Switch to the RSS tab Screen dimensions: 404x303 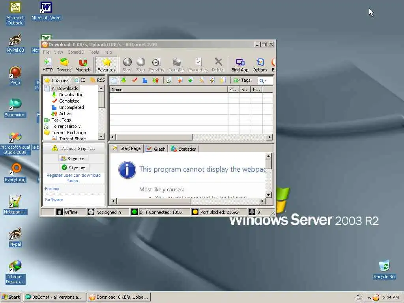pos(97,80)
